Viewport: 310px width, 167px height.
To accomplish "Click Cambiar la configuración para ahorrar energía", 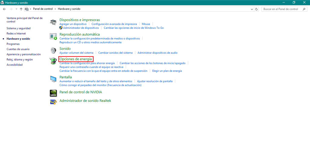I will point(87,63).
